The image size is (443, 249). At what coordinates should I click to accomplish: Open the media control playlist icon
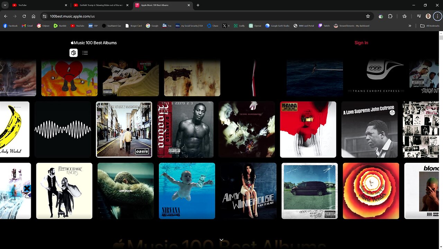coord(419,16)
